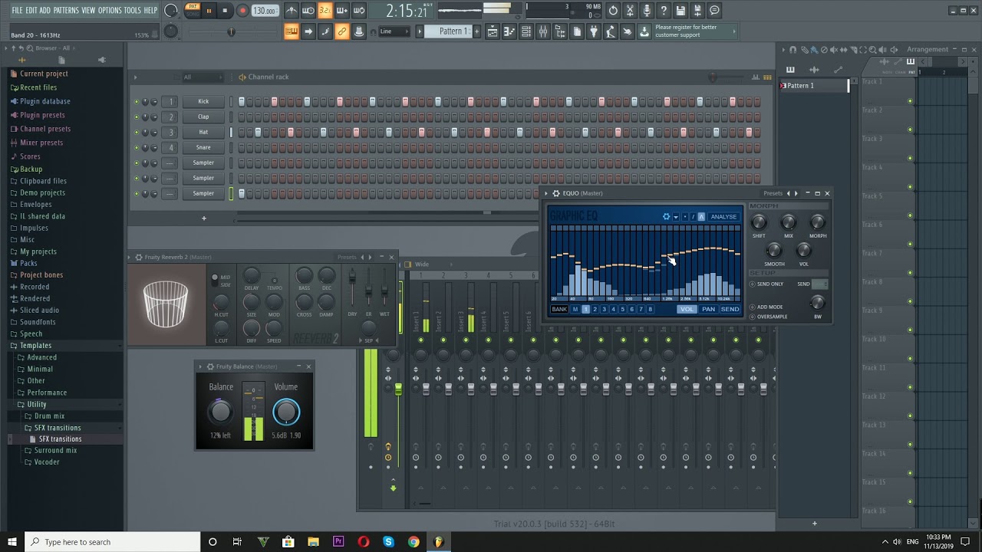Expand the Packs folder in browser
Viewport: 982px width, 552px height.
click(28, 263)
